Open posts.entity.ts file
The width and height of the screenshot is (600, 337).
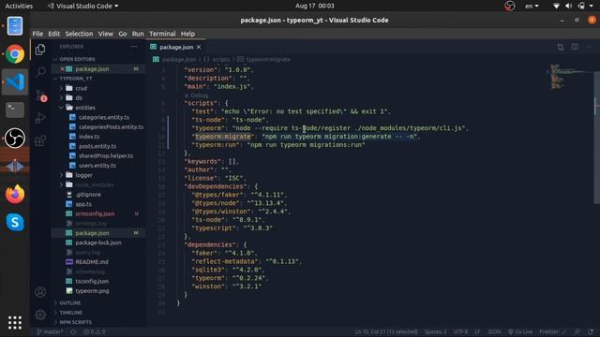click(x=97, y=146)
